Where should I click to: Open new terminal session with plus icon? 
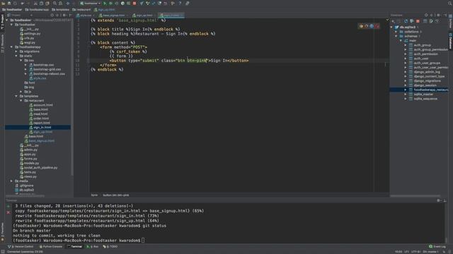8,206
